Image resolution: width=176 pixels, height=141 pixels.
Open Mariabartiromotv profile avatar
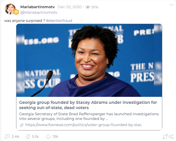tap(10, 9)
